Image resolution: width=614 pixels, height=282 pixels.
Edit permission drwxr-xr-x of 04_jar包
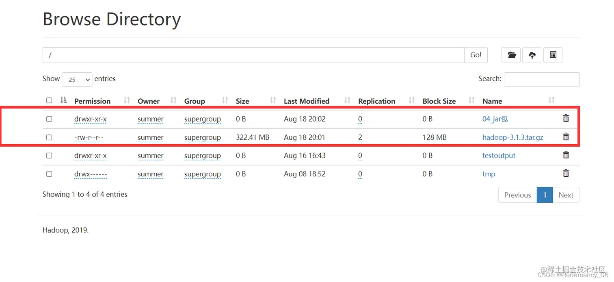[91, 119]
